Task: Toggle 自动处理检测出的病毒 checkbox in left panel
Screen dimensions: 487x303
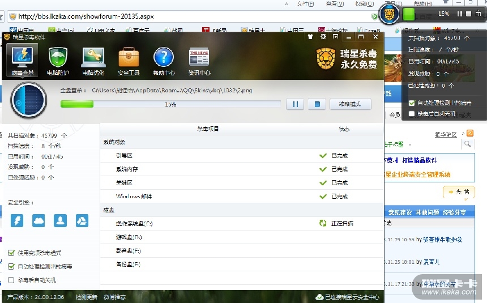Action: pos(11,266)
